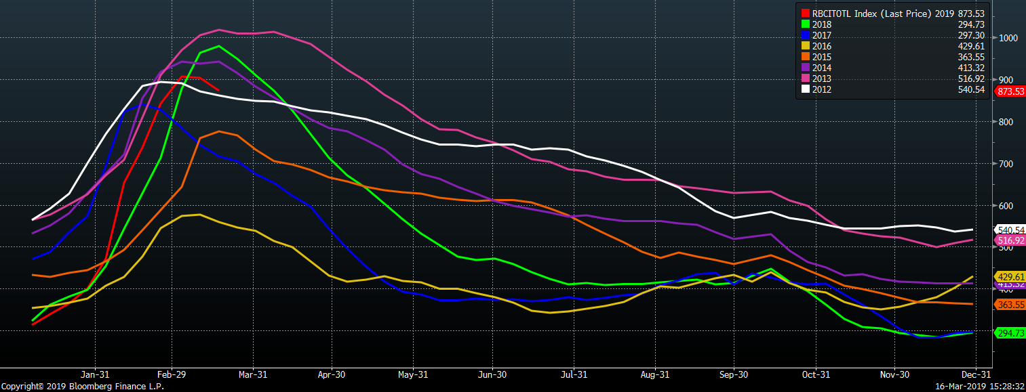The image size is (1026, 392).
Task: Pick the purple 2014 legend swatch
Action: point(805,68)
